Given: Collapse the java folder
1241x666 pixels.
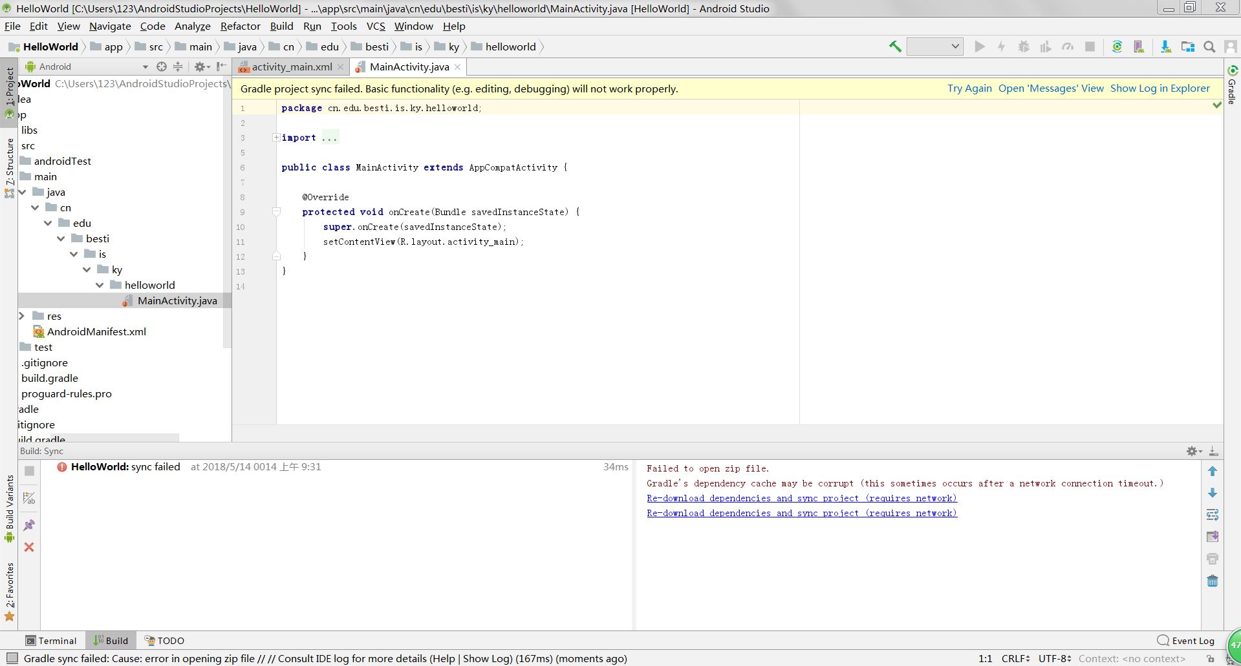Looking at the screenshot, I should (x=23, y=192).
